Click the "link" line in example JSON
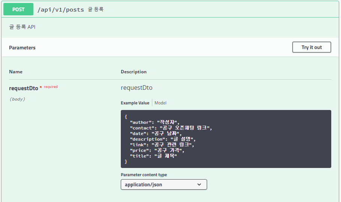341x202 pixels. 162,145
